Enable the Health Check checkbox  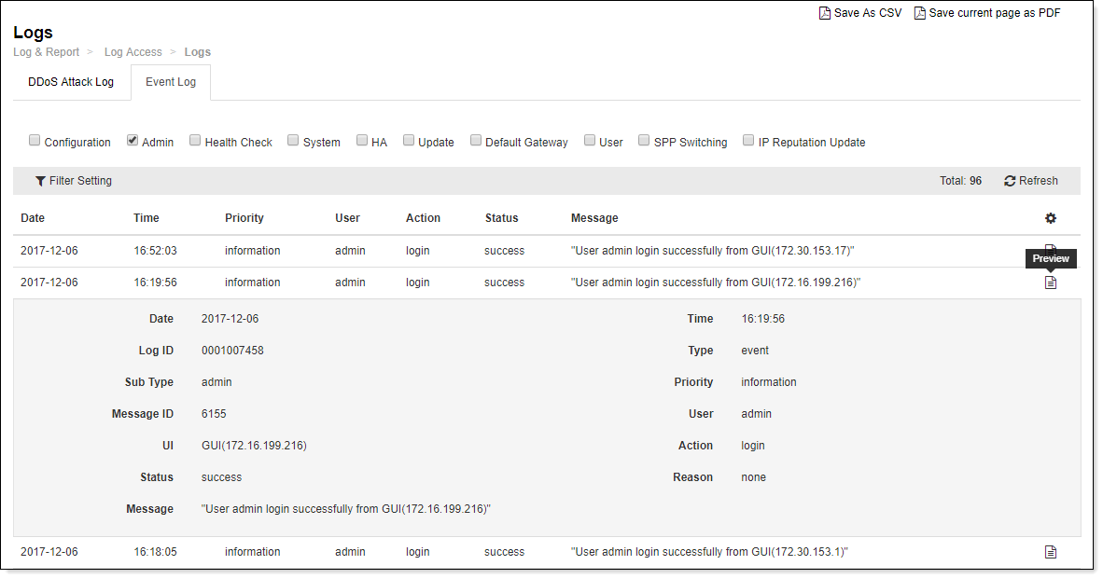[x=194, y=139]
